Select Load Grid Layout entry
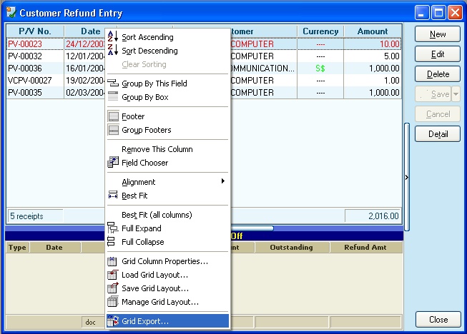The image size is (467, 334). point(154,275)
